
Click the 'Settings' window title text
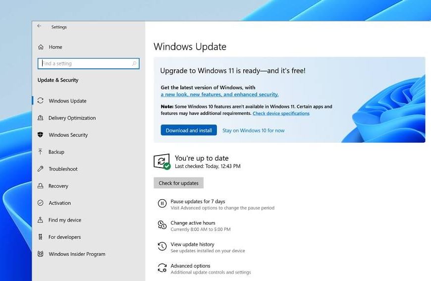tap(59, 27)
